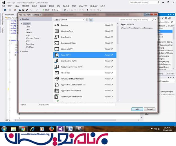Select Application Manifest File icon
Screen dimensions: 176x146
(x=57, y=90)
